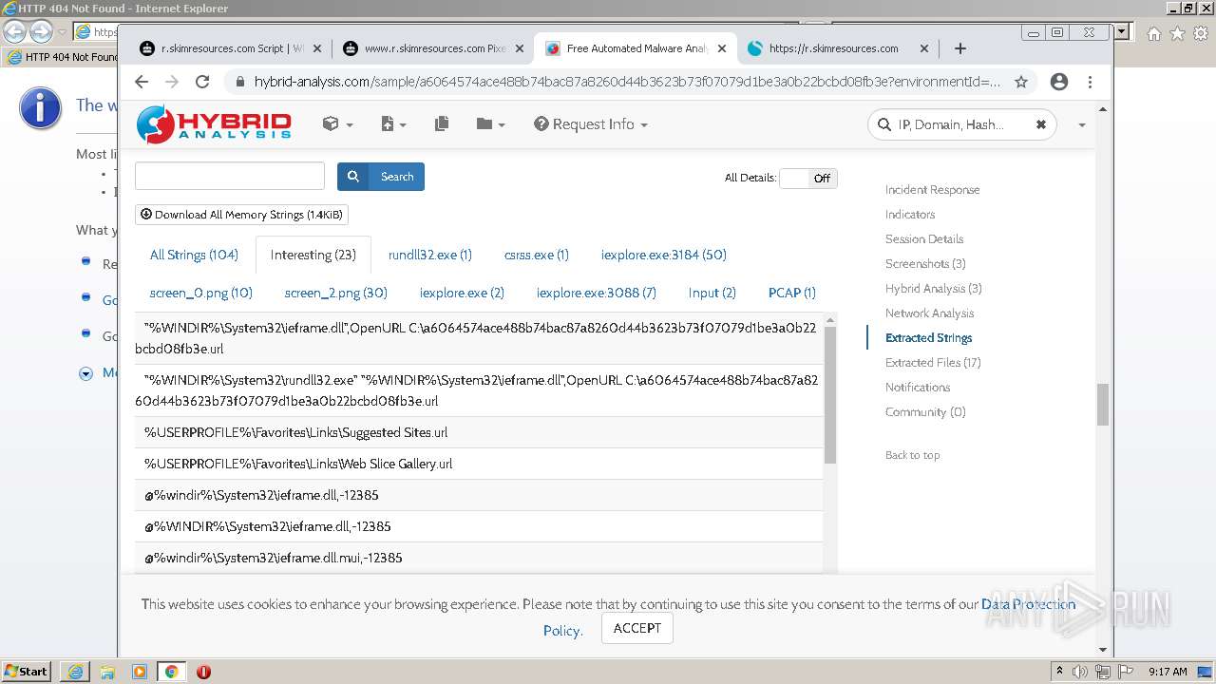1216x684 pixels.
Task: Open the PCAP (1) tab
Action: click(792, 293)
